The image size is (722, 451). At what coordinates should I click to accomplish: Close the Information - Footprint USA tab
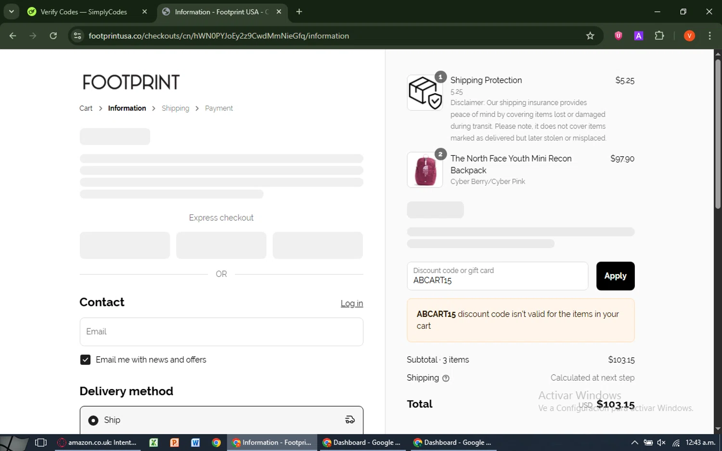click(279, 12)
